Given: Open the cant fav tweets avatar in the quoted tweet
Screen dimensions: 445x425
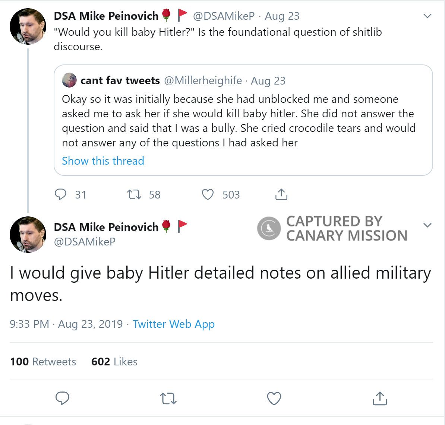Looking at the screenshot, I should [69, 80].
